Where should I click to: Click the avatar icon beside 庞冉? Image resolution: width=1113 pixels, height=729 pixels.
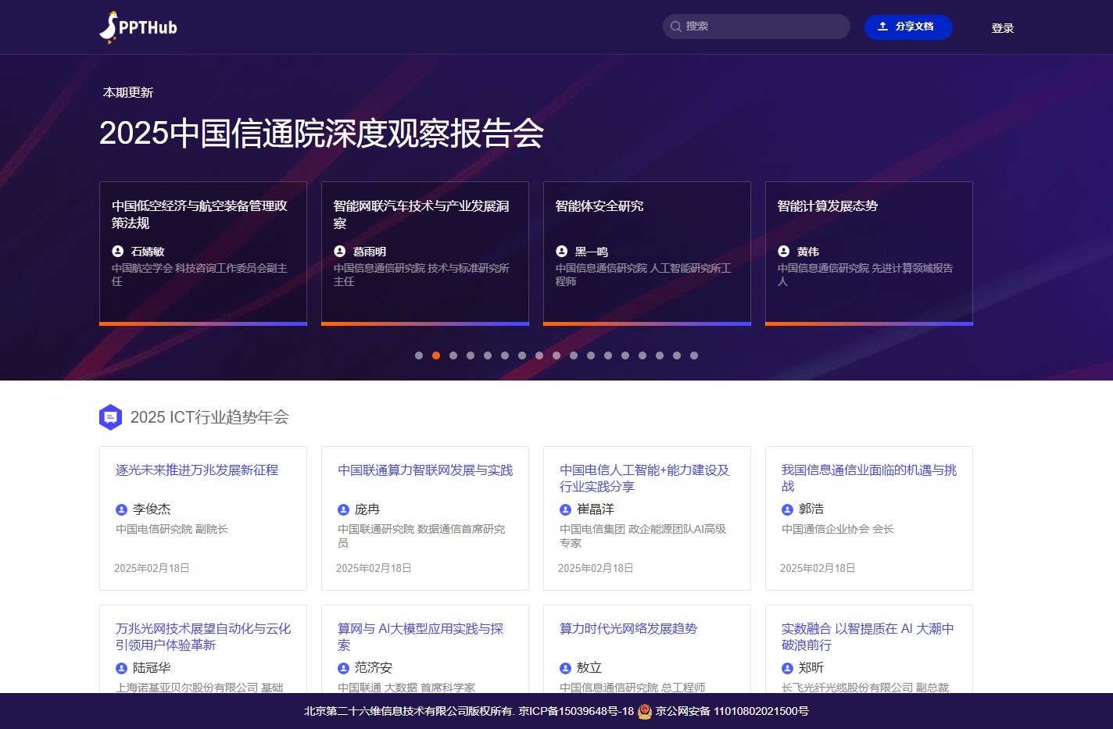343,509
